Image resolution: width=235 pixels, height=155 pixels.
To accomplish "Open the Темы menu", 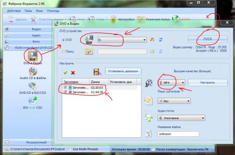I will [x=28, y=11].
